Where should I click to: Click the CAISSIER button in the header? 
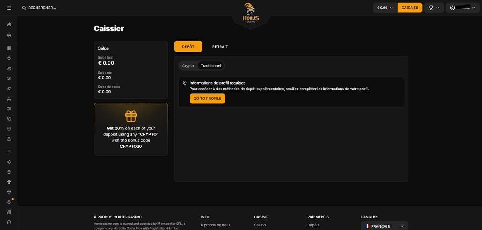[410, 8]
